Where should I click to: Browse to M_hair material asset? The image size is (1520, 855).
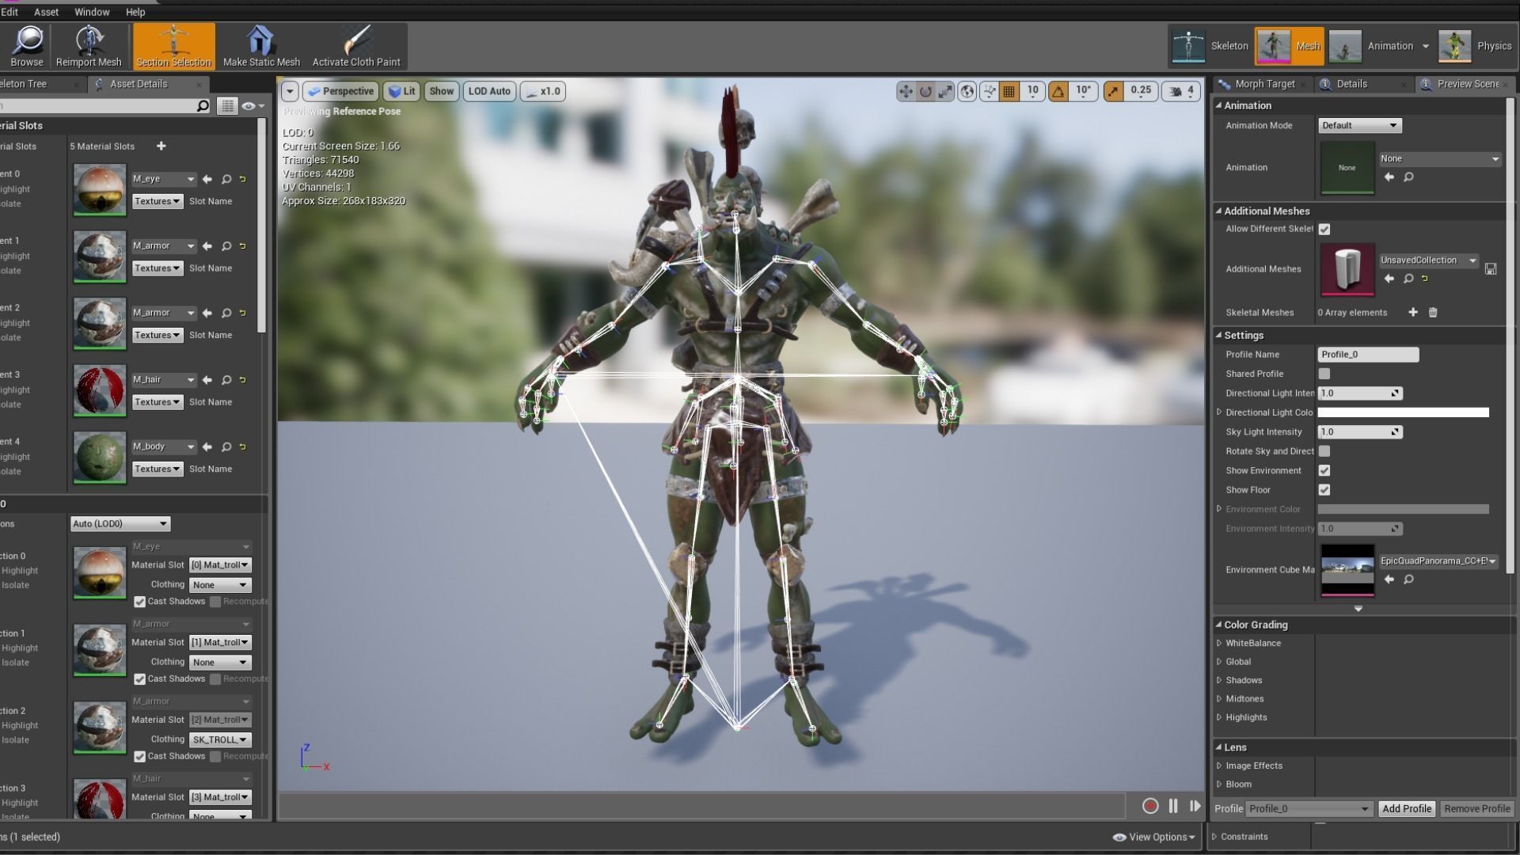226,380
